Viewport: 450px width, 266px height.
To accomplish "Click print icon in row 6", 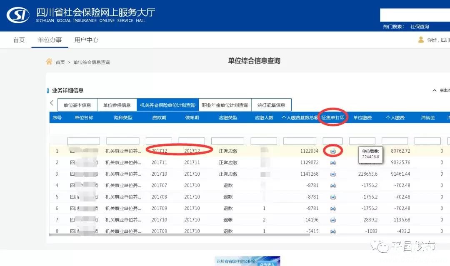I will [333, 209].
